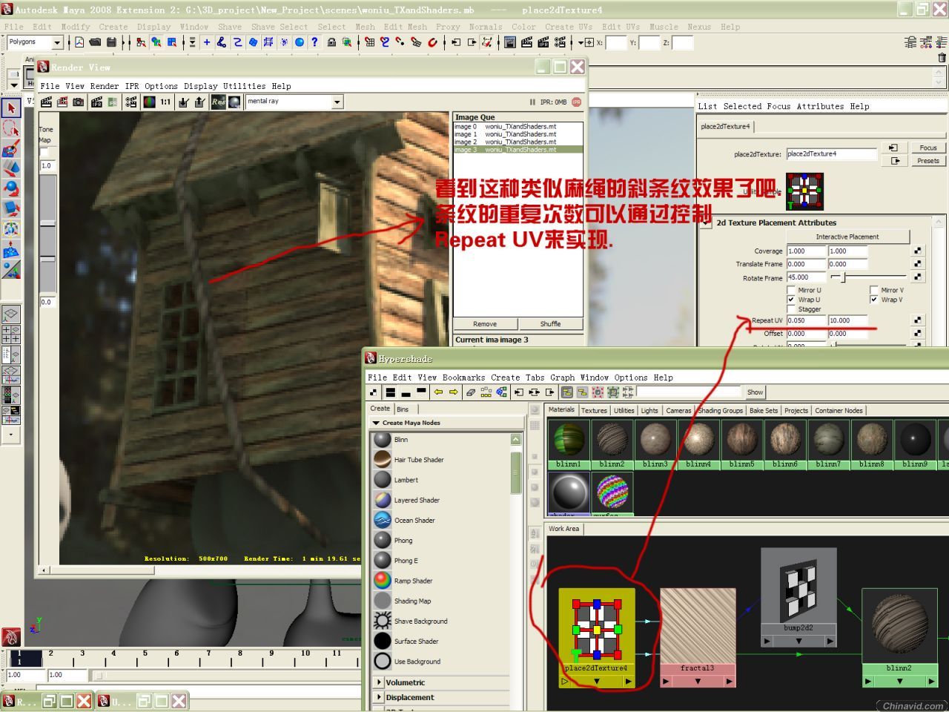Toggle snap to curves icon

tap(386, 42)
